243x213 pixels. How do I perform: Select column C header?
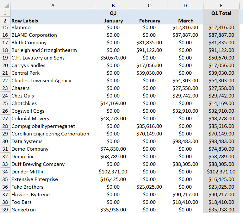pyautogui.click(x=149, y=6)
